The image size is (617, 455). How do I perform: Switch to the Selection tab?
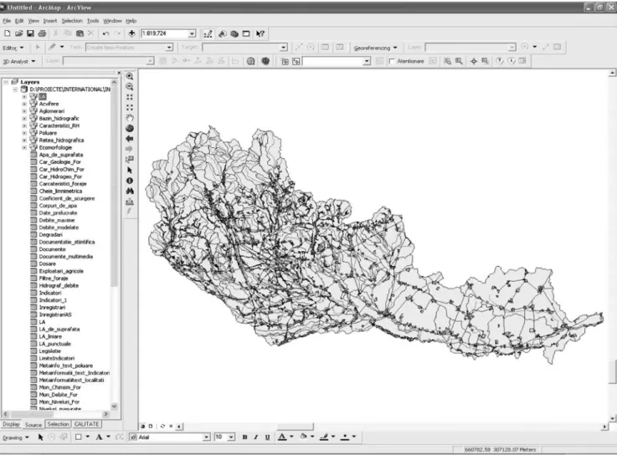[x=58, y=424]
